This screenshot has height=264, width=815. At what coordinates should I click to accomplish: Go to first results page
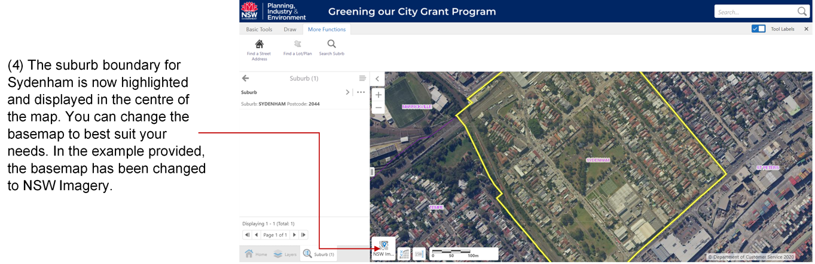point(247,235)
